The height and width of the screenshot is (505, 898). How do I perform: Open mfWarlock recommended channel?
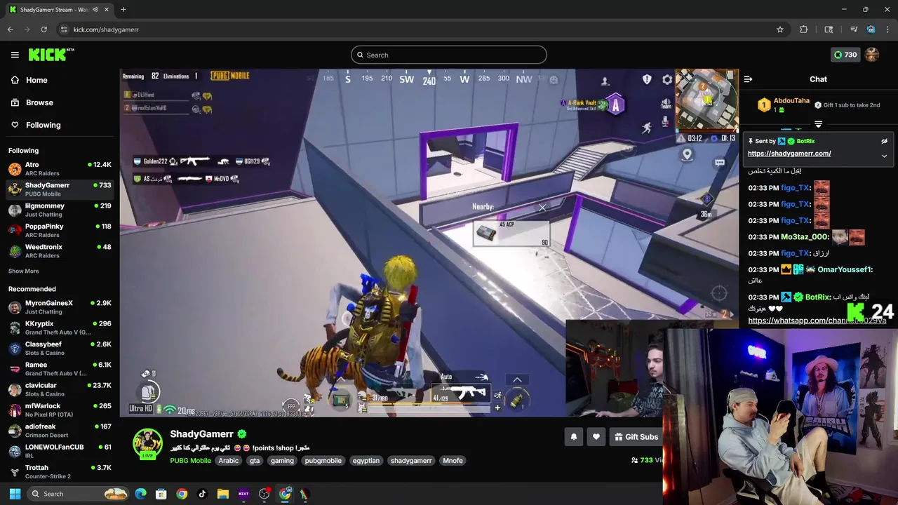(x=60, y=410)
